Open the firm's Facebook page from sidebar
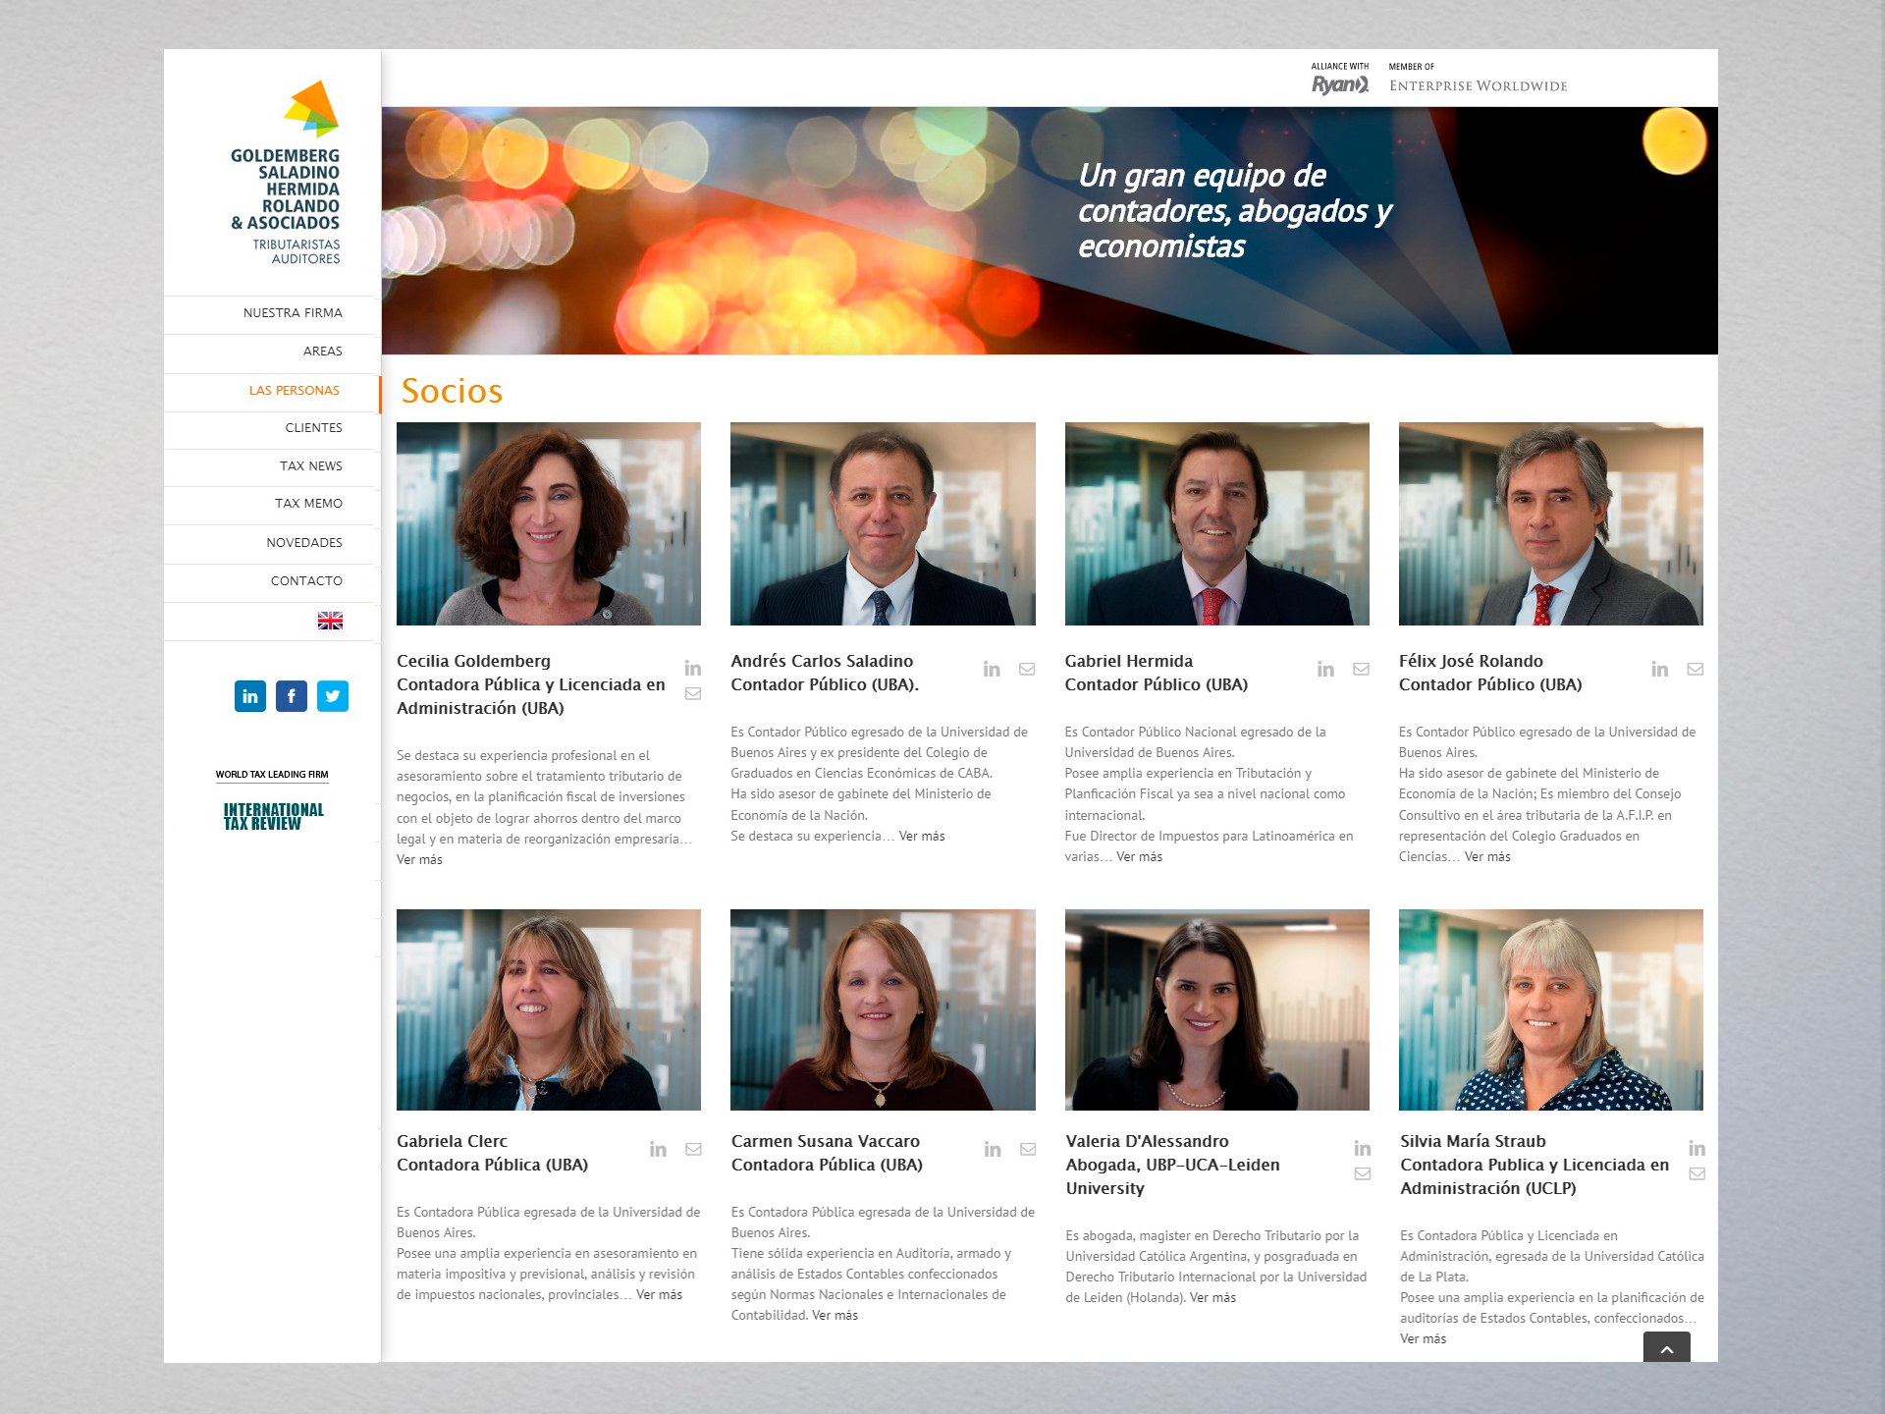The height and width of the screenshot is (1414, 1885). click(292, 696)
